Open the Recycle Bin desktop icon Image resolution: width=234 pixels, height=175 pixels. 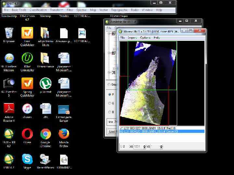tap(9, 35)
